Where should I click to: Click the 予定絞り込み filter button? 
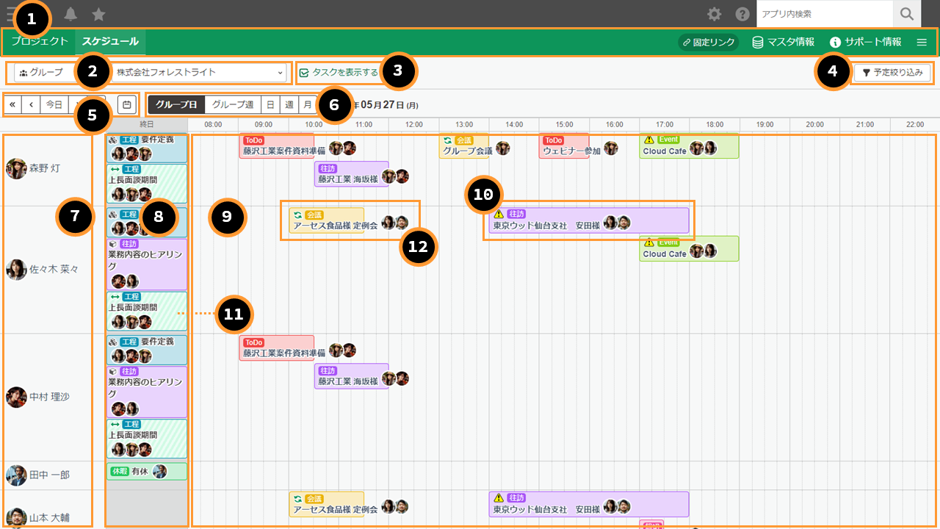click(x=892, y=73)
